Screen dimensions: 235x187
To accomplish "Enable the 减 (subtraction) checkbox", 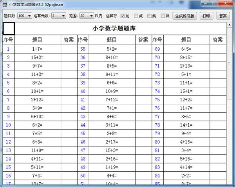I will (x=136, y=16).
